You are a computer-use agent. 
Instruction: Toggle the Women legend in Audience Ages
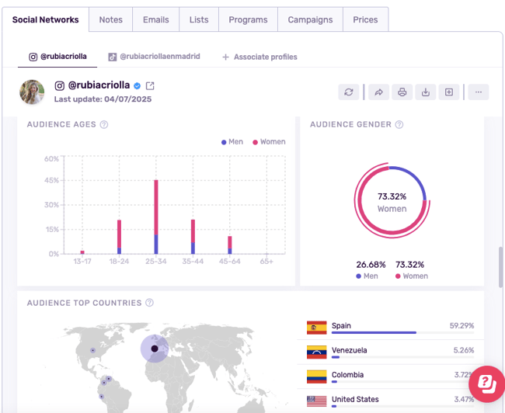(x=268, y=142)
